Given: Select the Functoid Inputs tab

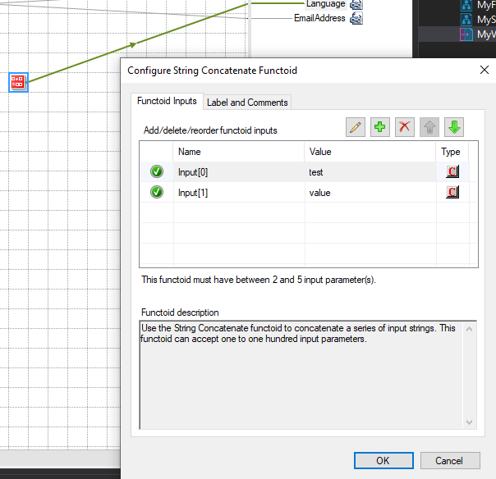Looking at the screenshot, I should point(167,102).
